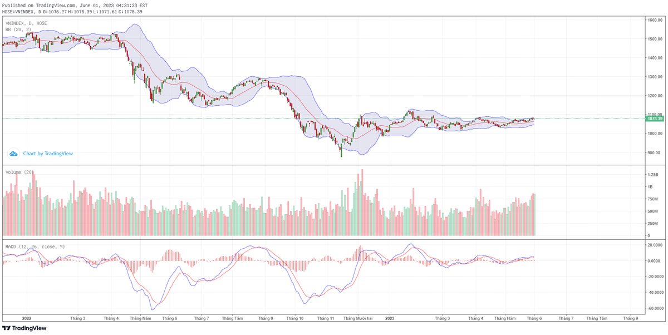Click the 2023 label on the time axis
The width and height of the screenshot is (668, 335).
point(389,318)
